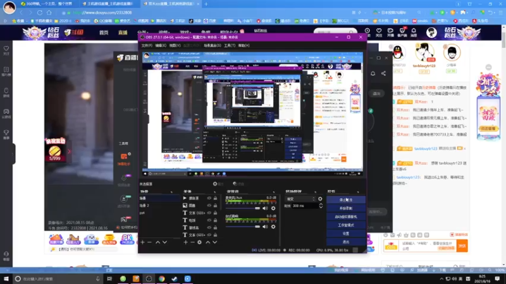Open OBS 帮助(H) menu
Screen dimensions: 506x284
(x=244, y=45)
